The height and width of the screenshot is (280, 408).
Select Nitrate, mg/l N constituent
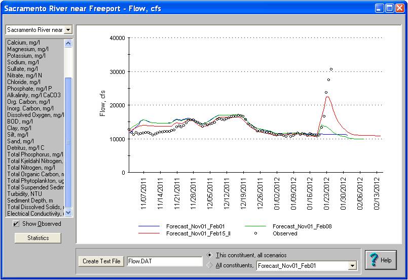coord(24,75)
